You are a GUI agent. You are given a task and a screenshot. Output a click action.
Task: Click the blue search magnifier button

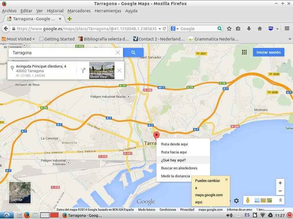pos(133,52)
